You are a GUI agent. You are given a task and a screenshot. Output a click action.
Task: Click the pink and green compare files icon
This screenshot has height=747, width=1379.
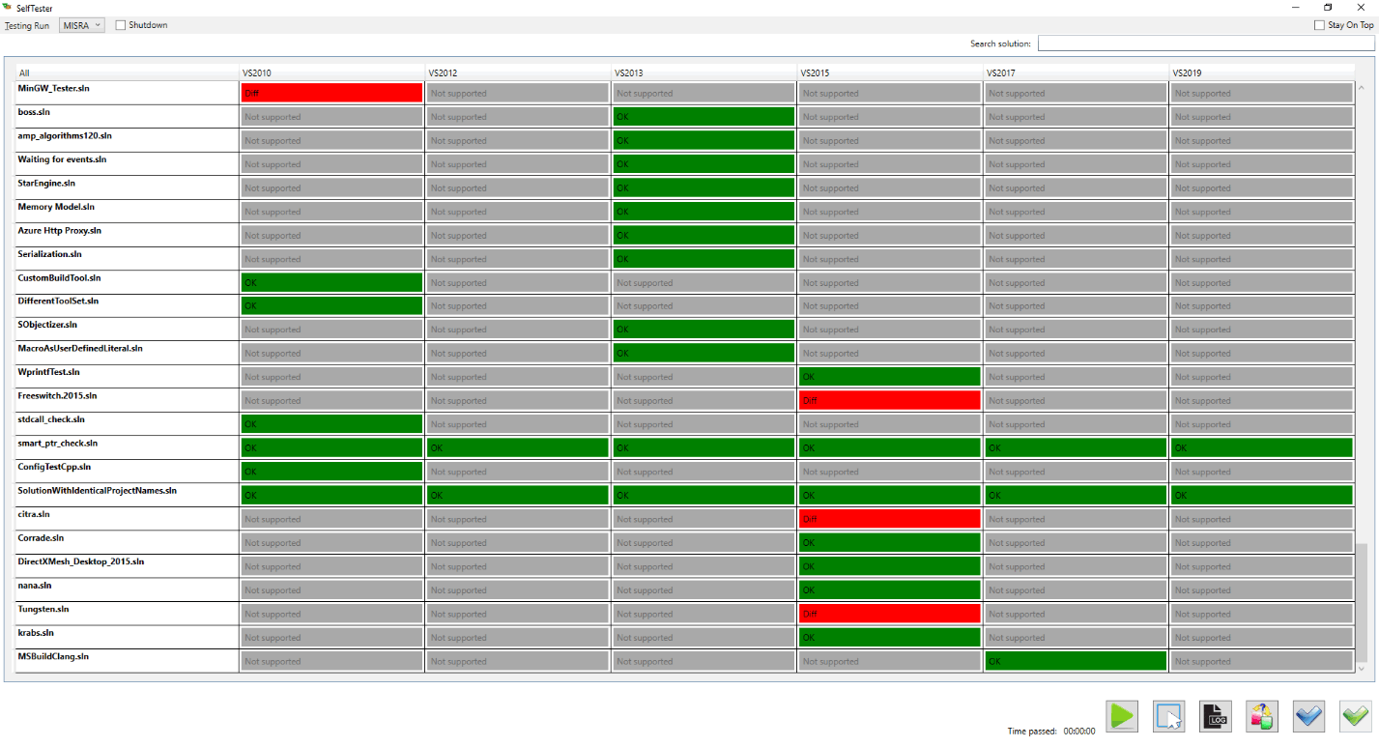tap(1261, 716)
